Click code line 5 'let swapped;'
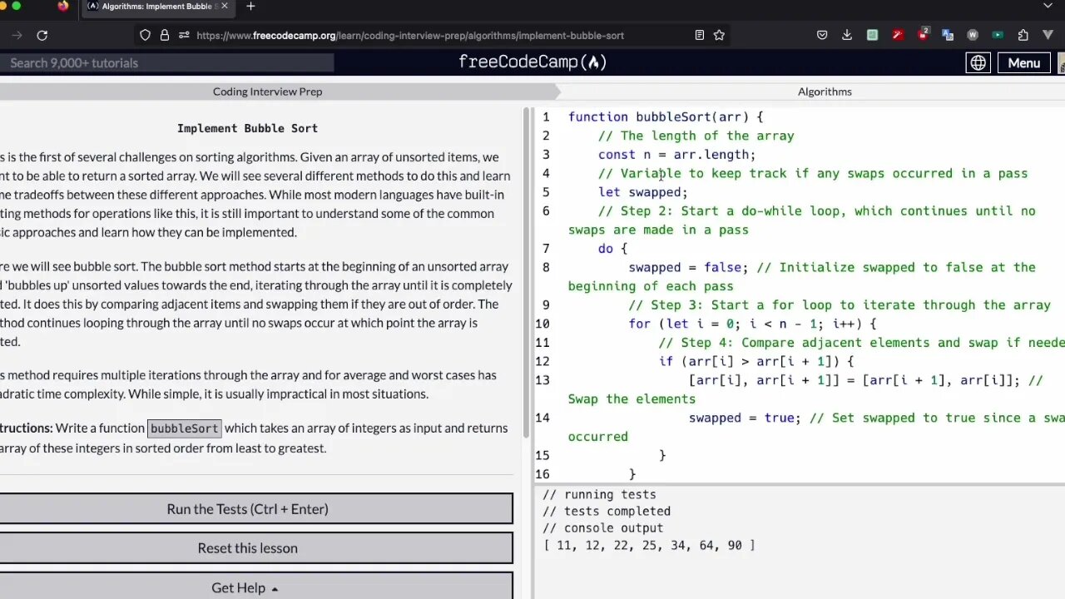Image resolution: width=1065 pixels, height=599 pixels. pos(643,192)
